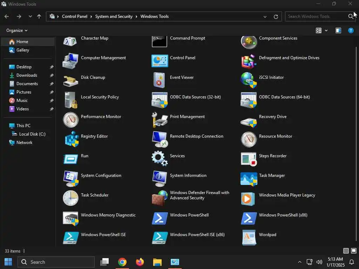Launch Google Chrome from taskbar
The height and width of the screenshot is (269, 359).
coord(122,262)
